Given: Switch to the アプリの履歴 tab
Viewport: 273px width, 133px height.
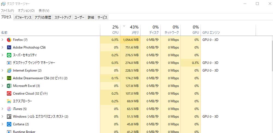Looking at the screenshot, I should pyautogui.click(x=43, y=17).
